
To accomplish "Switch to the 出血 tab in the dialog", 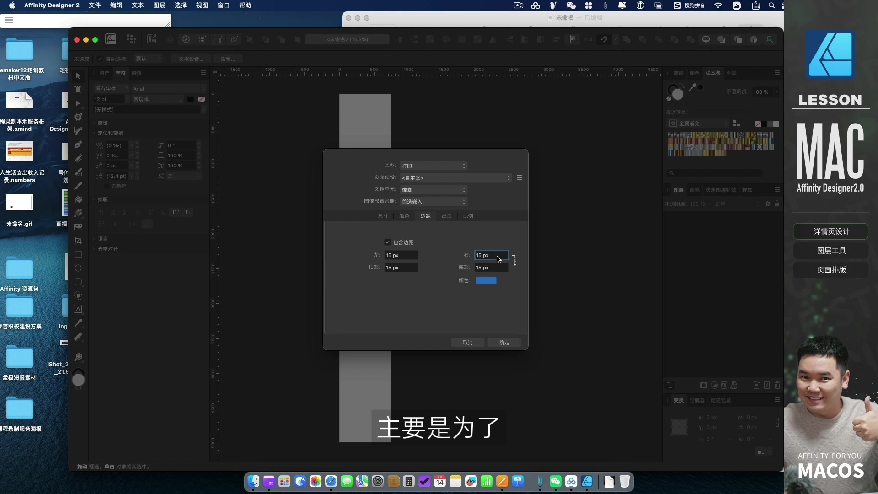I will [x=446, y=216].
